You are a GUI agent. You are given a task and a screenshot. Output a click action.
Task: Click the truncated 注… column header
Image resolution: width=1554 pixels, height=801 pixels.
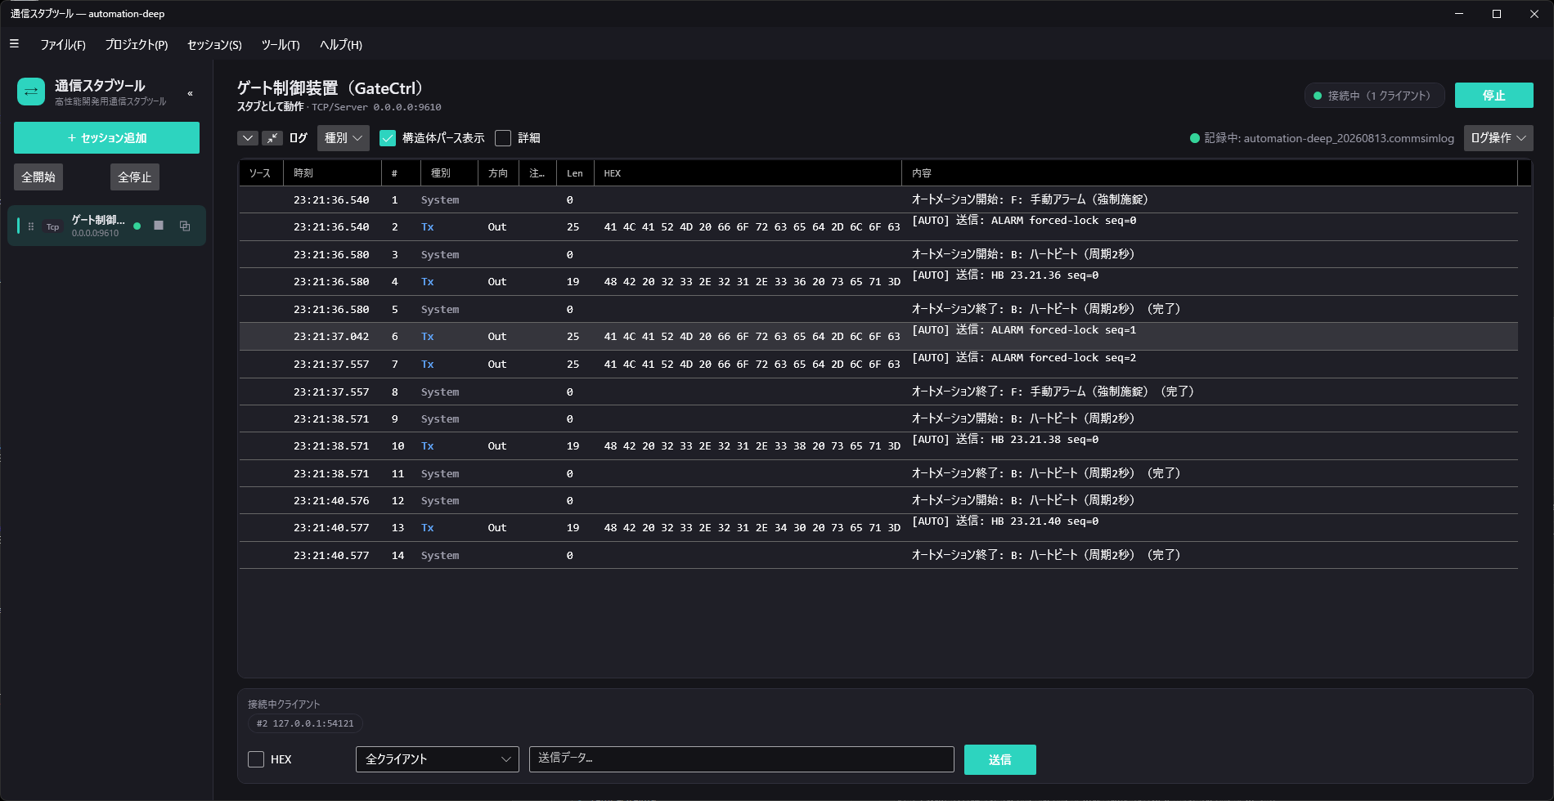pyautogui.click(x=537, y=173)
